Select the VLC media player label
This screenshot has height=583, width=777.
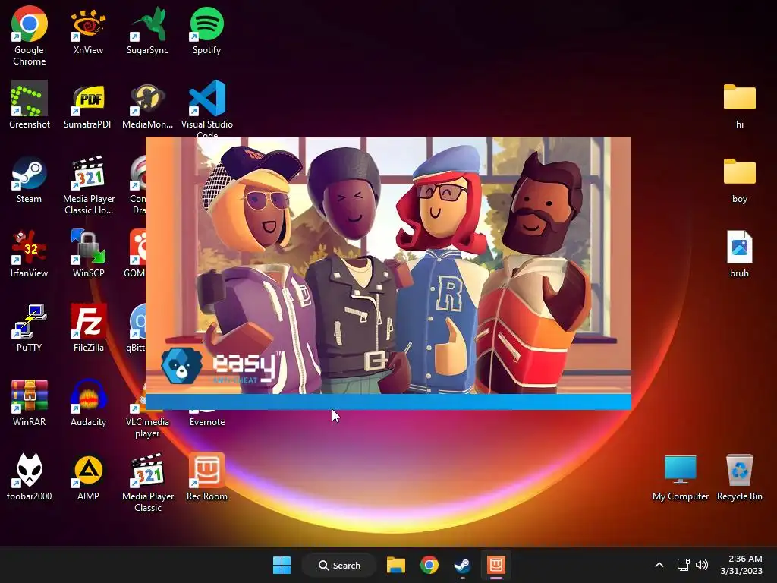point(147,427)
